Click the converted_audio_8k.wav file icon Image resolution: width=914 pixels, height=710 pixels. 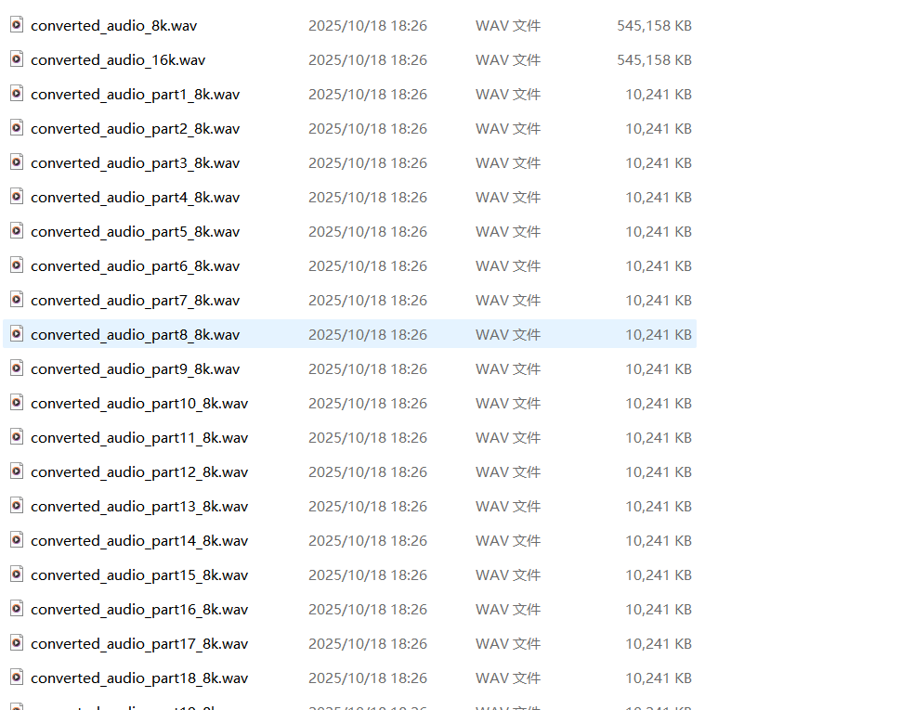pyautogui.click(x=17, y=25)
